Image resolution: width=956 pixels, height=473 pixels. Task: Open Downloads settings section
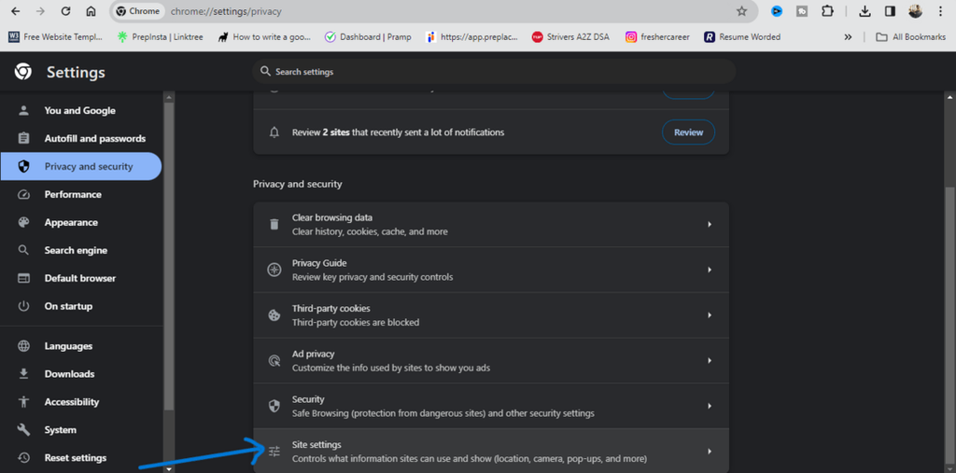[x=81, y=374]
